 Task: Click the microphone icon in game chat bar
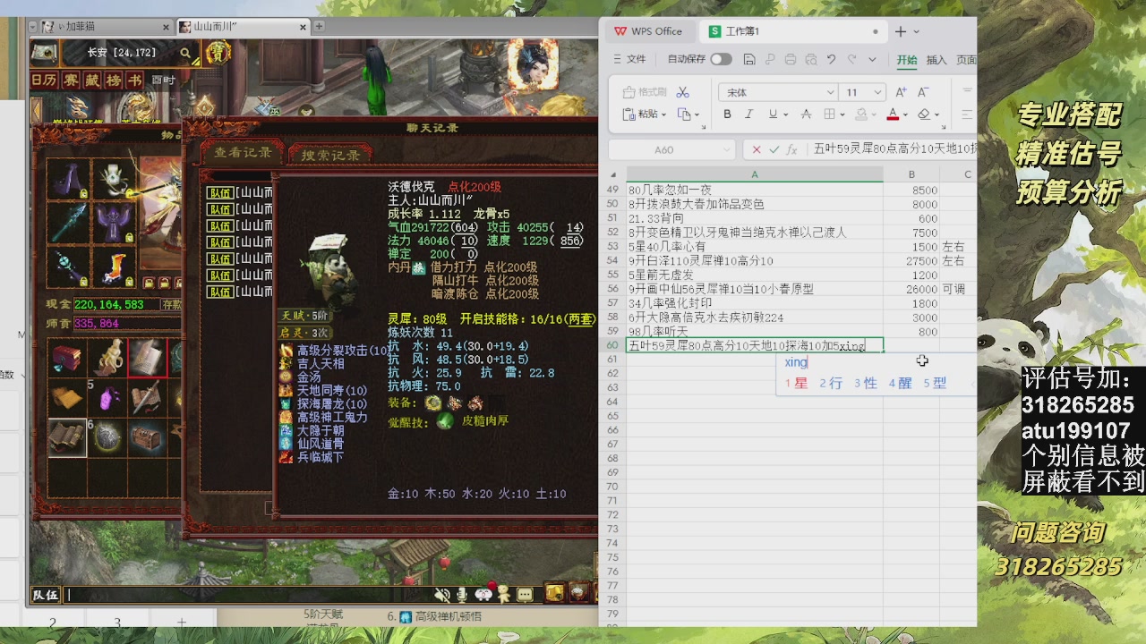(x=462, y=594)
